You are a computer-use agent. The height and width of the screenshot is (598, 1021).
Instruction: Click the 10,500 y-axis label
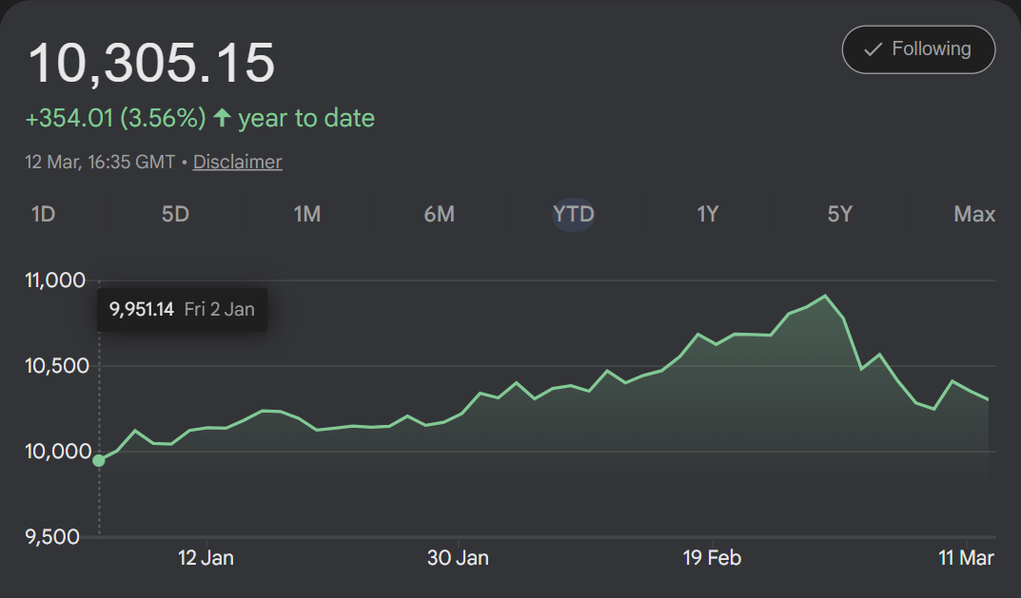[x=57, y=366]
